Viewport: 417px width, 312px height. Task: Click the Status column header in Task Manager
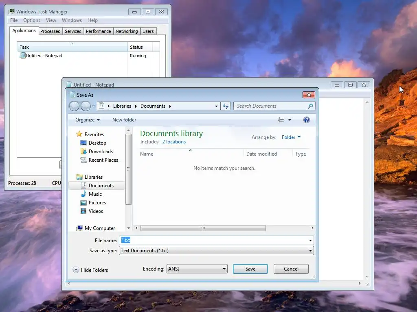pos(140,47)
